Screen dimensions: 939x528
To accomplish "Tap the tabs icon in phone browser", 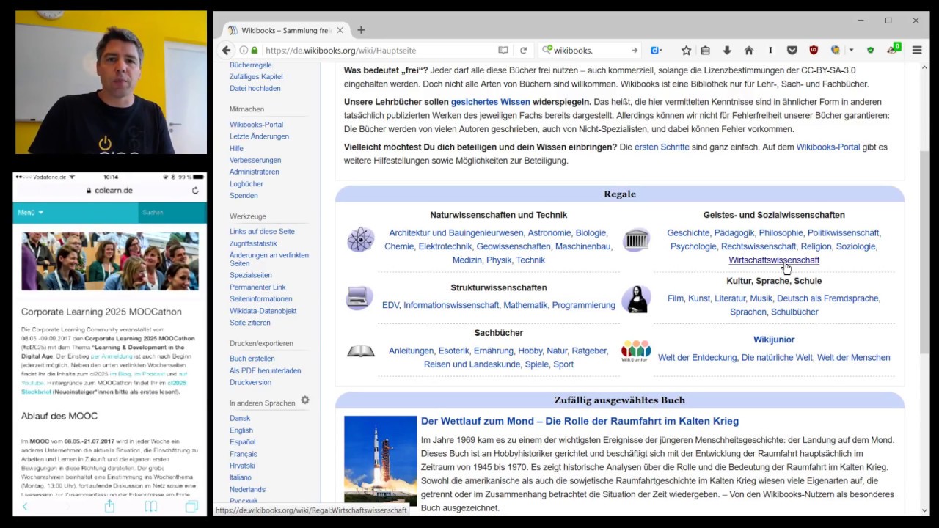I will pos(191,506).
